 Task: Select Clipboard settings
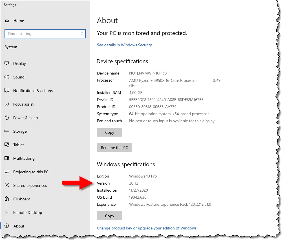point(22,199)
